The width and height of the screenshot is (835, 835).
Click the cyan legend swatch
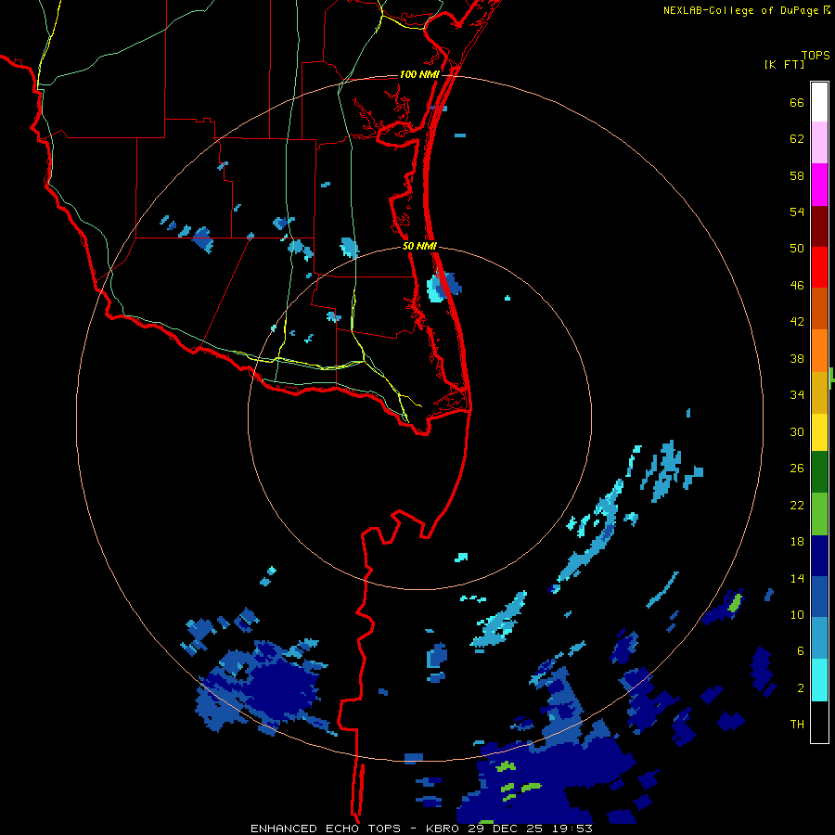click(x=819, y=680)
